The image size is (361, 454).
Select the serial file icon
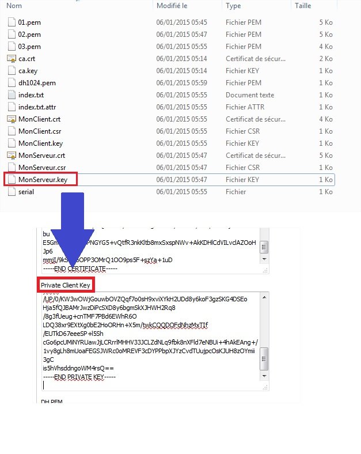12,192
